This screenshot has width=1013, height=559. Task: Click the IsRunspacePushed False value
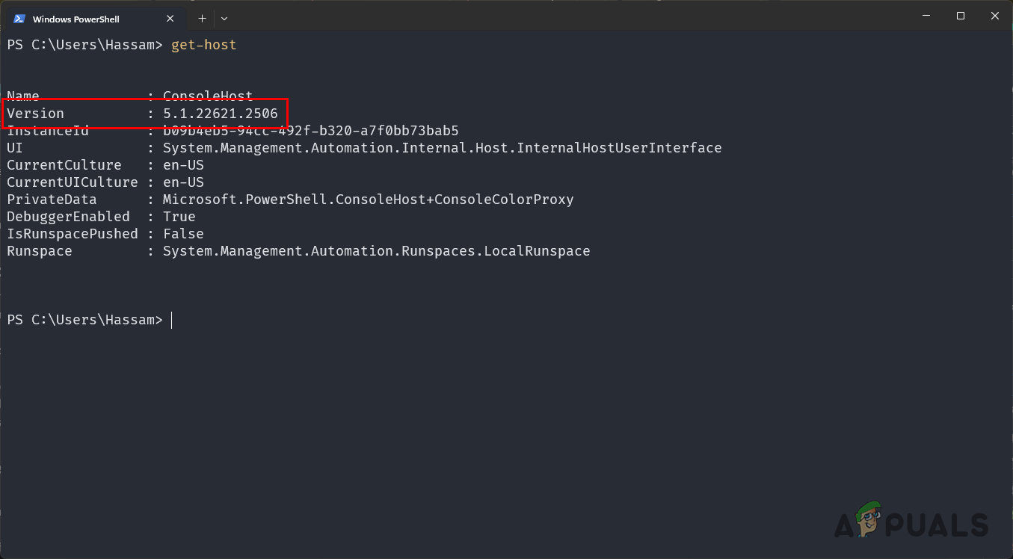coord(183,233)
